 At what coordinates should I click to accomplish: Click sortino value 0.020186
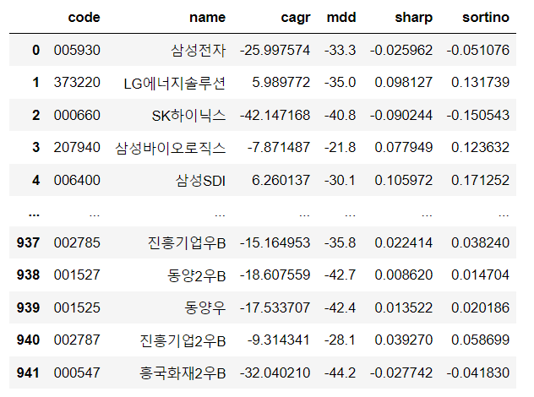(x=480, y=307)
